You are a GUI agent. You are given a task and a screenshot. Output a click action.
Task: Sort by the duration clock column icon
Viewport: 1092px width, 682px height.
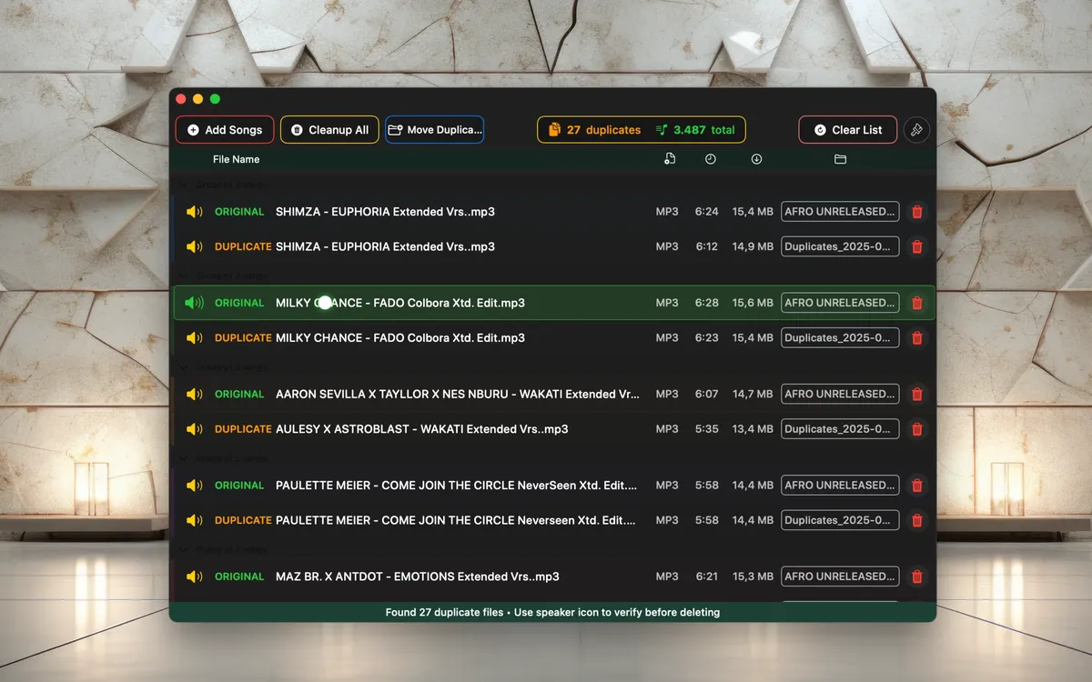tap(710, 159)
